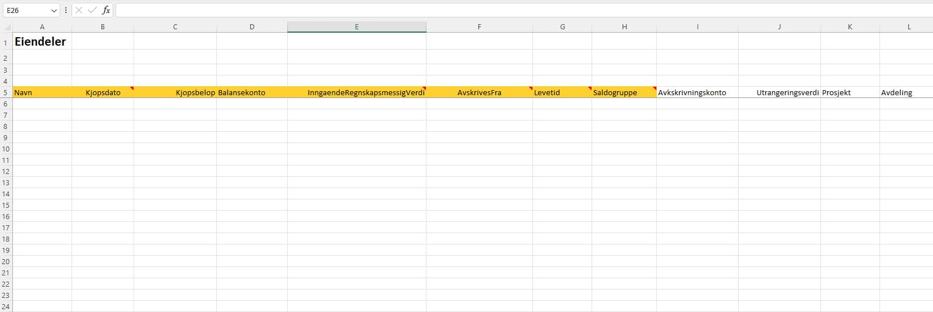The image size is (933, 312).
Task: Click inside the formula bar input area
Action: (507, 10)
